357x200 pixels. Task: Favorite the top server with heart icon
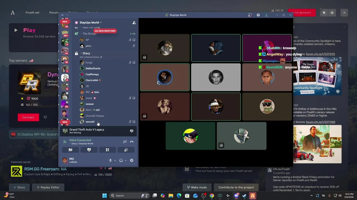tap(45, 117)
